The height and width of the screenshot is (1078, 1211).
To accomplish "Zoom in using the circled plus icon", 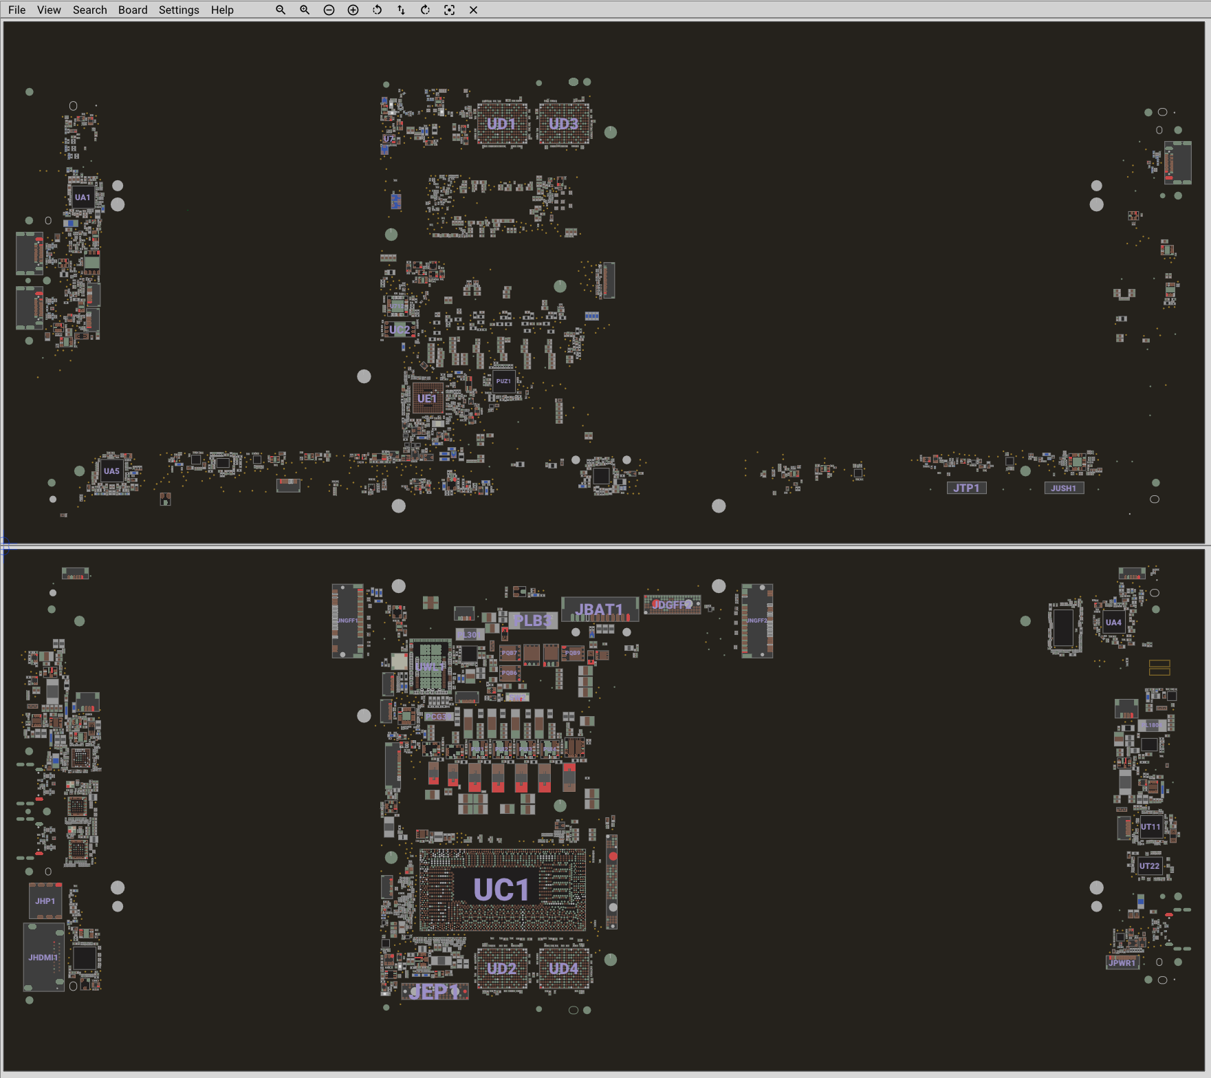I will point(353,10).
